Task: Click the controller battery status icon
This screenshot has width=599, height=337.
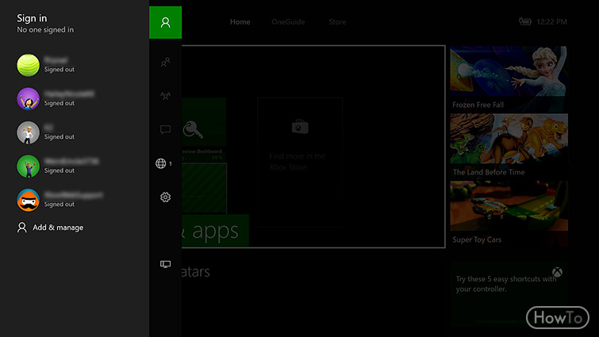Action: [525, 21]
